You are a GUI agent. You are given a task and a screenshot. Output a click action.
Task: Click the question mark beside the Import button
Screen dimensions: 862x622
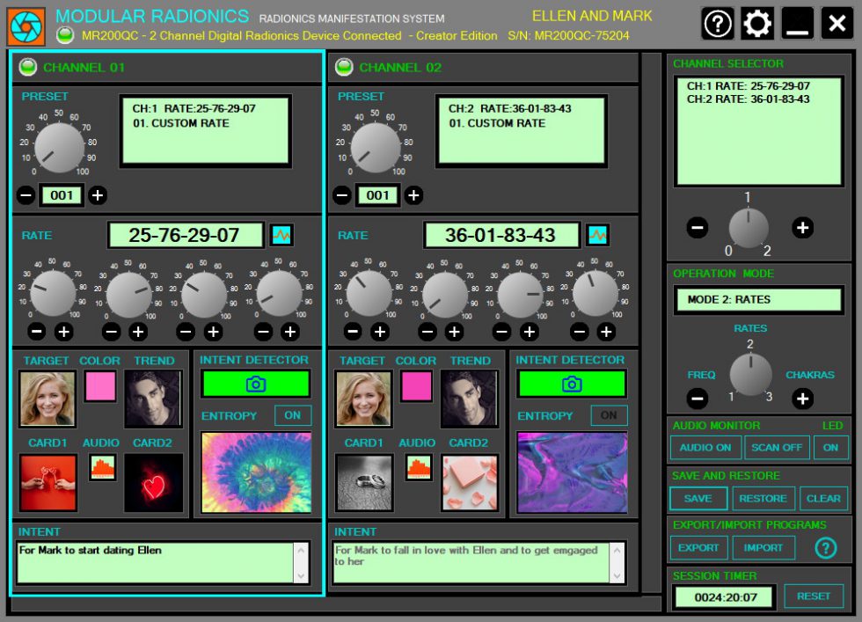click(x=825, y=550)
